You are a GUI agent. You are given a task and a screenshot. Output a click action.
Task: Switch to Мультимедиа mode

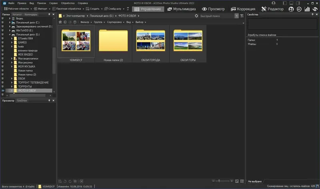182,9
